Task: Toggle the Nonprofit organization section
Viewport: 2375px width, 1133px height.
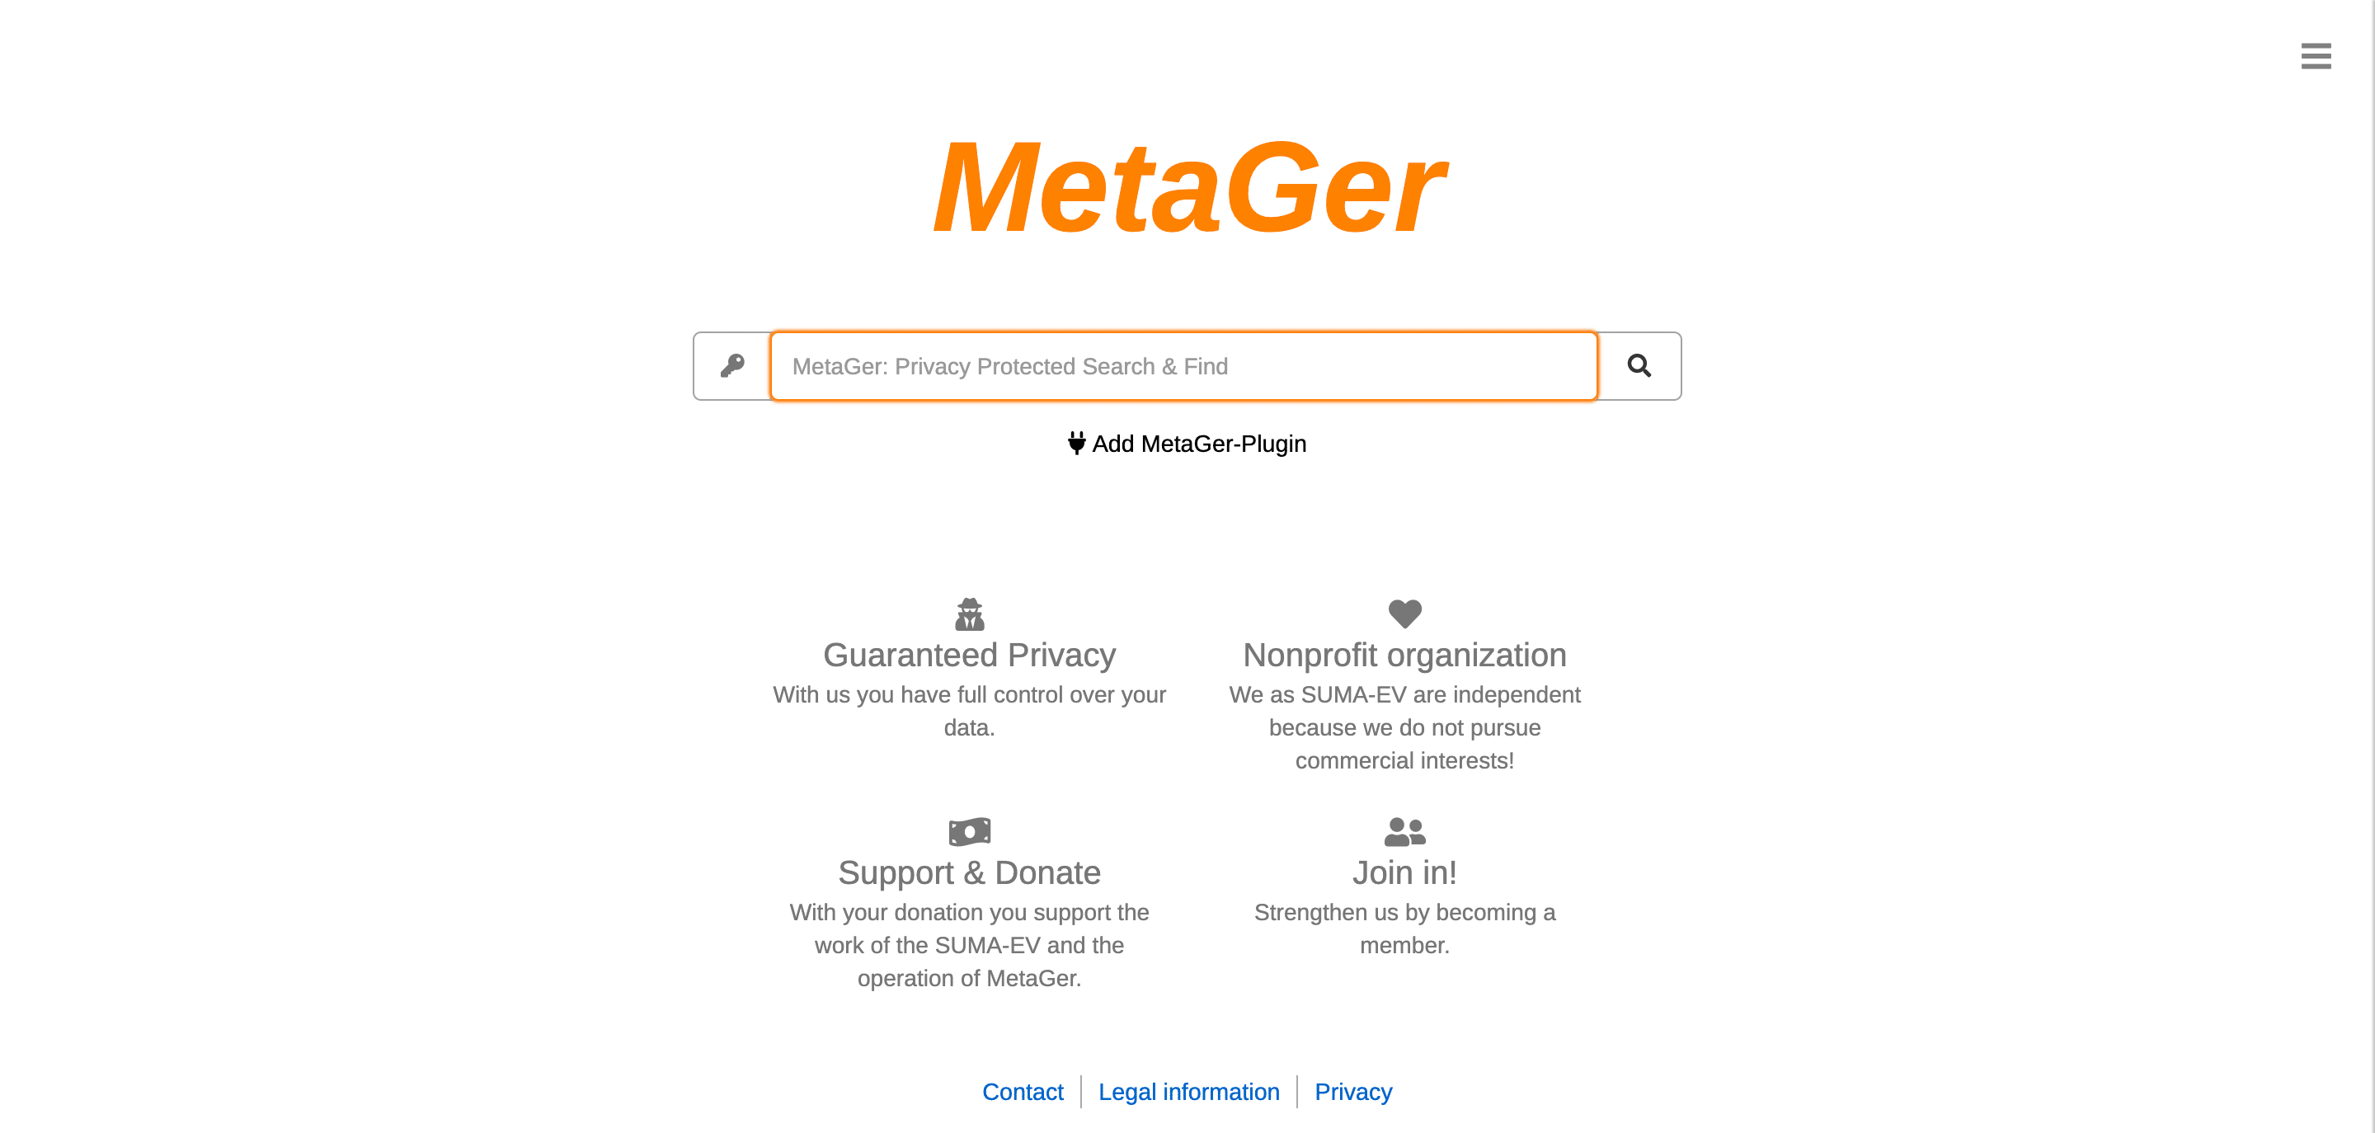Action: pyautogui.click(x=1404, y=655)
